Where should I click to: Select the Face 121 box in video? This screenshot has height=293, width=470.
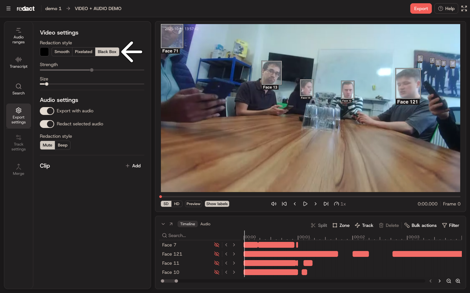pos(408,84)
